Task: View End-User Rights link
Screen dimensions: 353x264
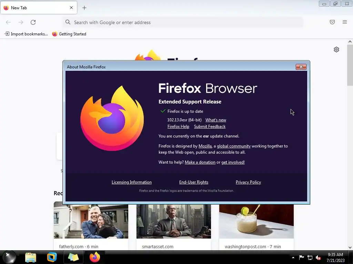Action: click(x=194, y=182)
